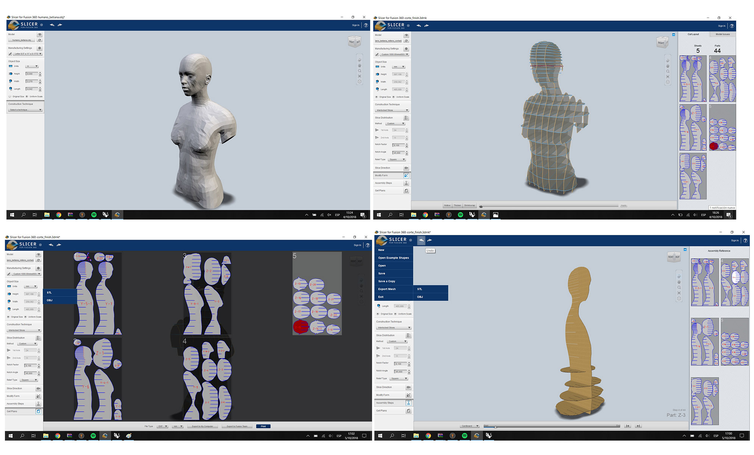
Task: Switch to the Model Issues tab
Action: (x=722, y=35)
